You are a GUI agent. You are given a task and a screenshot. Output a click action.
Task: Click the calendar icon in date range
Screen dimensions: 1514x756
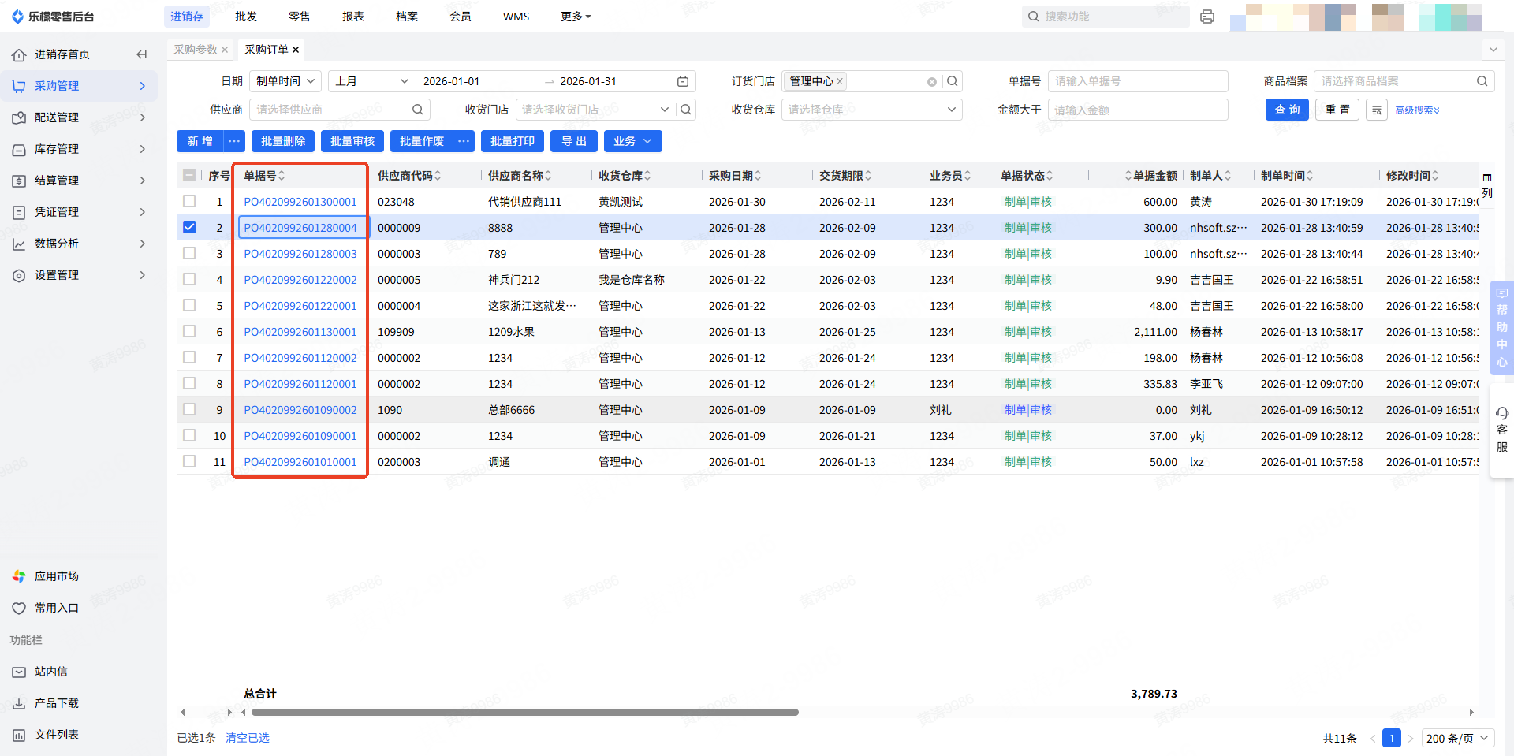(683, 81)
